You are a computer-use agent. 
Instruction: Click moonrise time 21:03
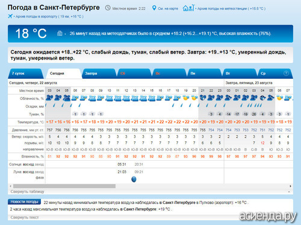click(x=122, y=172)
